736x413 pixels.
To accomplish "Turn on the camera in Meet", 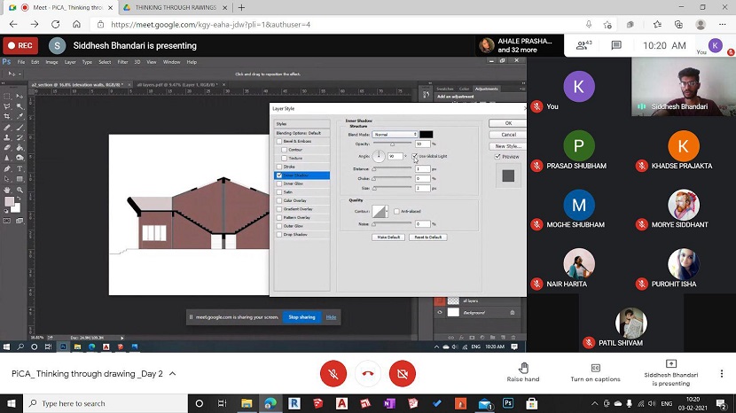I will pos(402,374).
